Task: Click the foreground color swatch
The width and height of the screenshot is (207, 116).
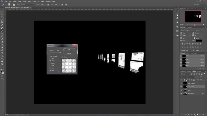Action: click(x=1, y=72)
